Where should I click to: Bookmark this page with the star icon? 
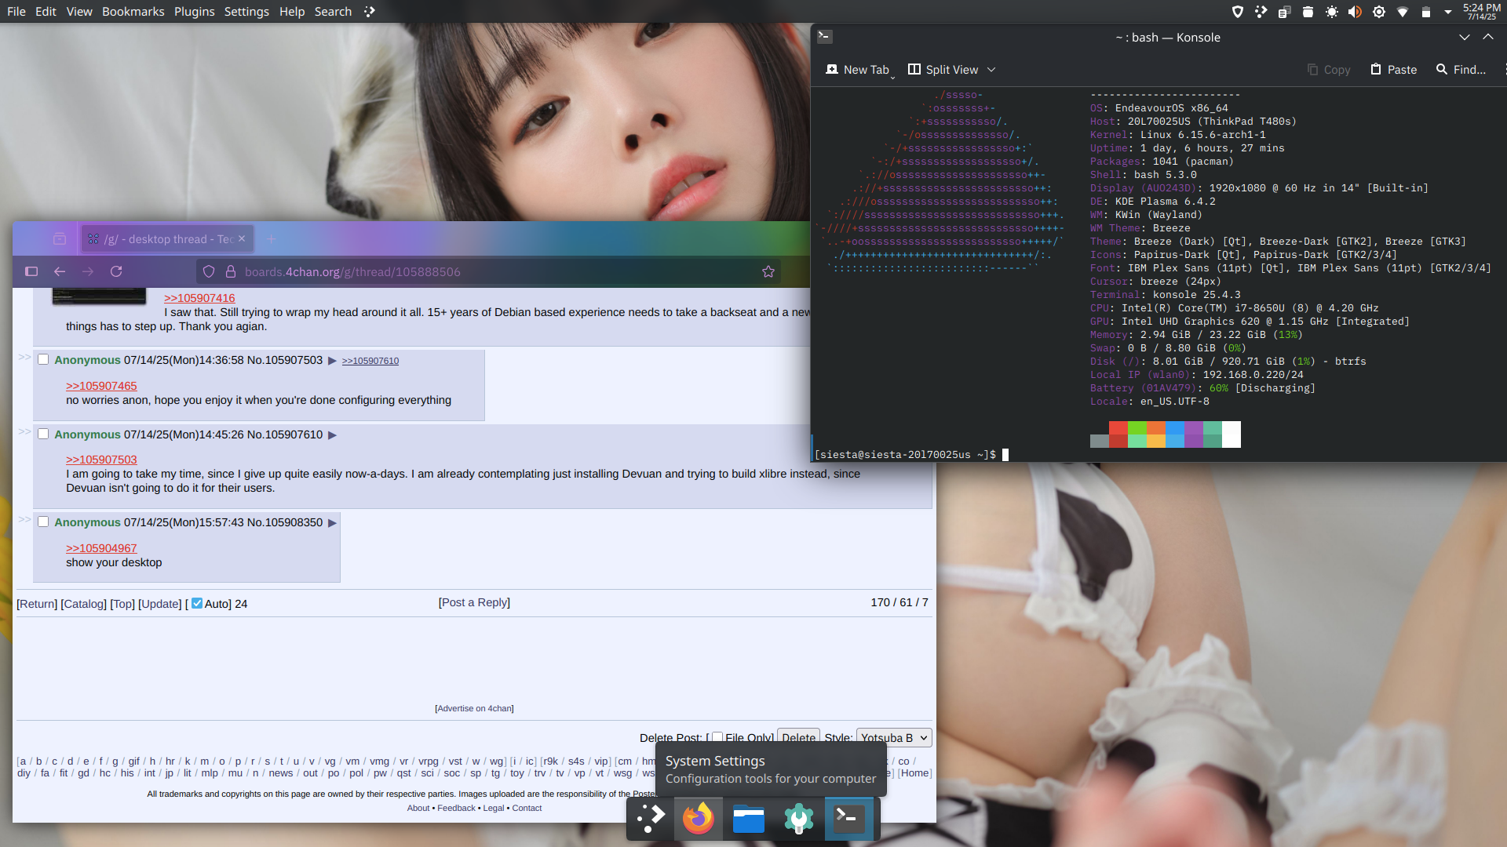pyautogui.click(x=768, y=271)
